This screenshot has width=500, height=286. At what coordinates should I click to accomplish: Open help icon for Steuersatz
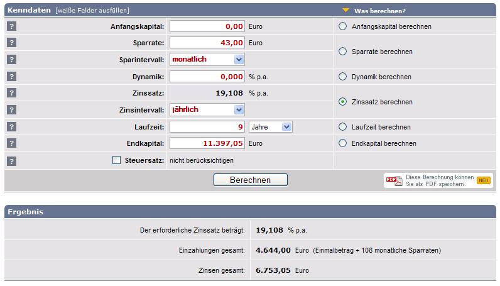[11, 161]
